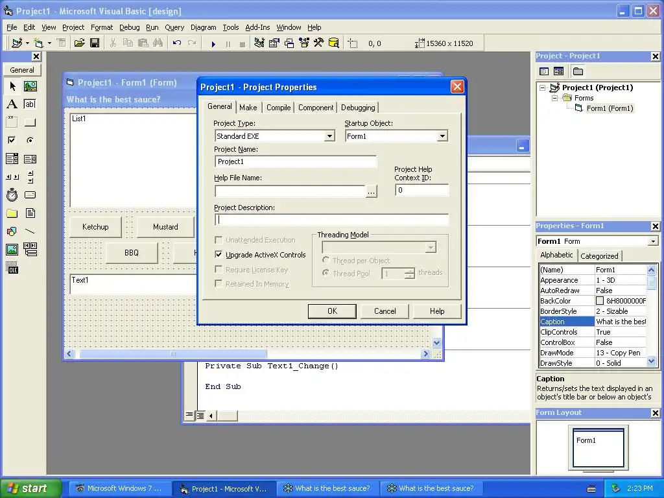The width and height of the screenshot is (664, 498).
Task: Click the Ketchup button on Form1
Action: (95, 227)
